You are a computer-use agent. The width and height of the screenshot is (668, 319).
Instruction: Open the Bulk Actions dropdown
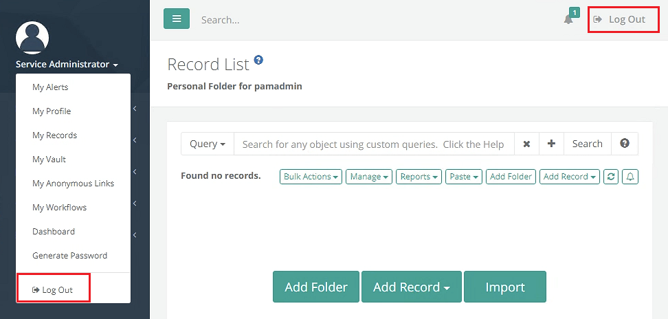point(311,177)
